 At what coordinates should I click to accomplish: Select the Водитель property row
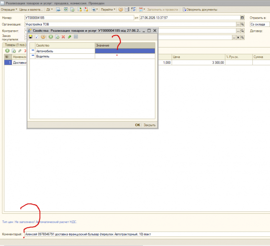(x=92, y=56)
